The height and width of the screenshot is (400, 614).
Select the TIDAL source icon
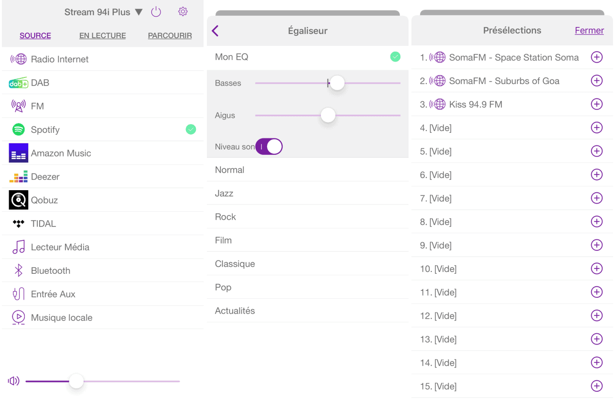18,224
